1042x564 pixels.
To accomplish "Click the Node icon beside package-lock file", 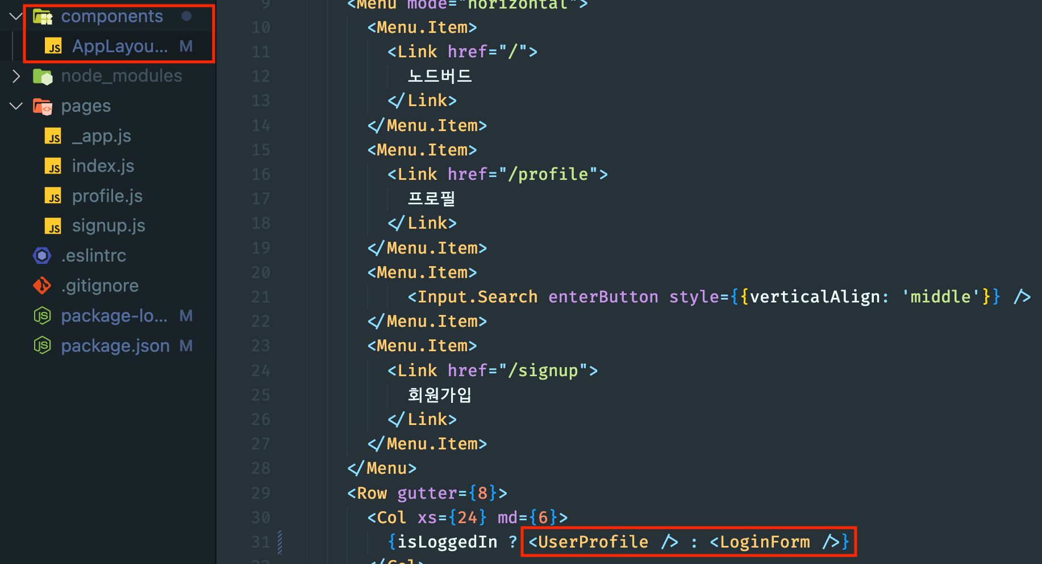I will coord(42,315).
